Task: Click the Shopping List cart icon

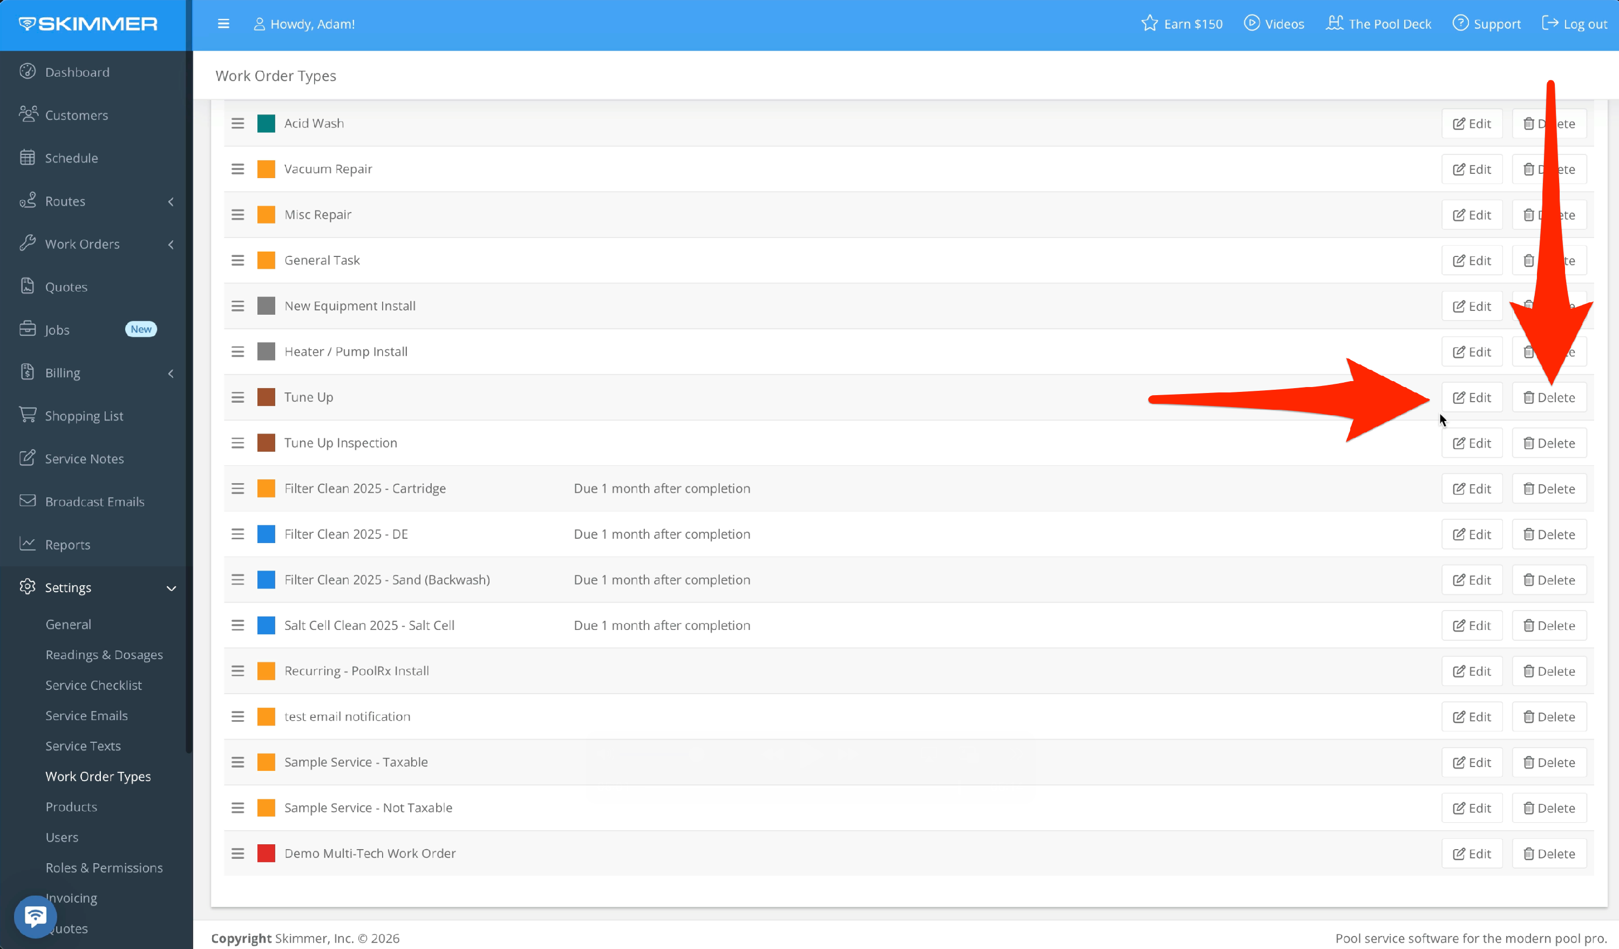Action: coord(27,415)
